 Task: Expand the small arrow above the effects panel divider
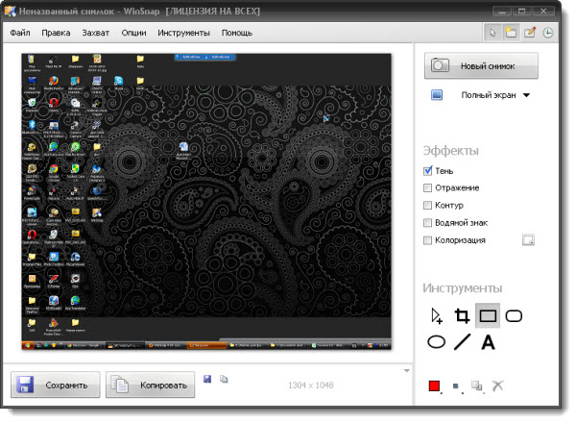click(x=407, y=369)
